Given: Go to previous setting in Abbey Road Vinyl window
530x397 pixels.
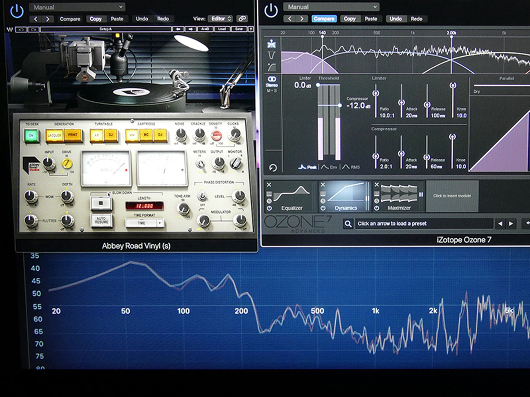Looking at the screenshot, I should click(36, 19).
